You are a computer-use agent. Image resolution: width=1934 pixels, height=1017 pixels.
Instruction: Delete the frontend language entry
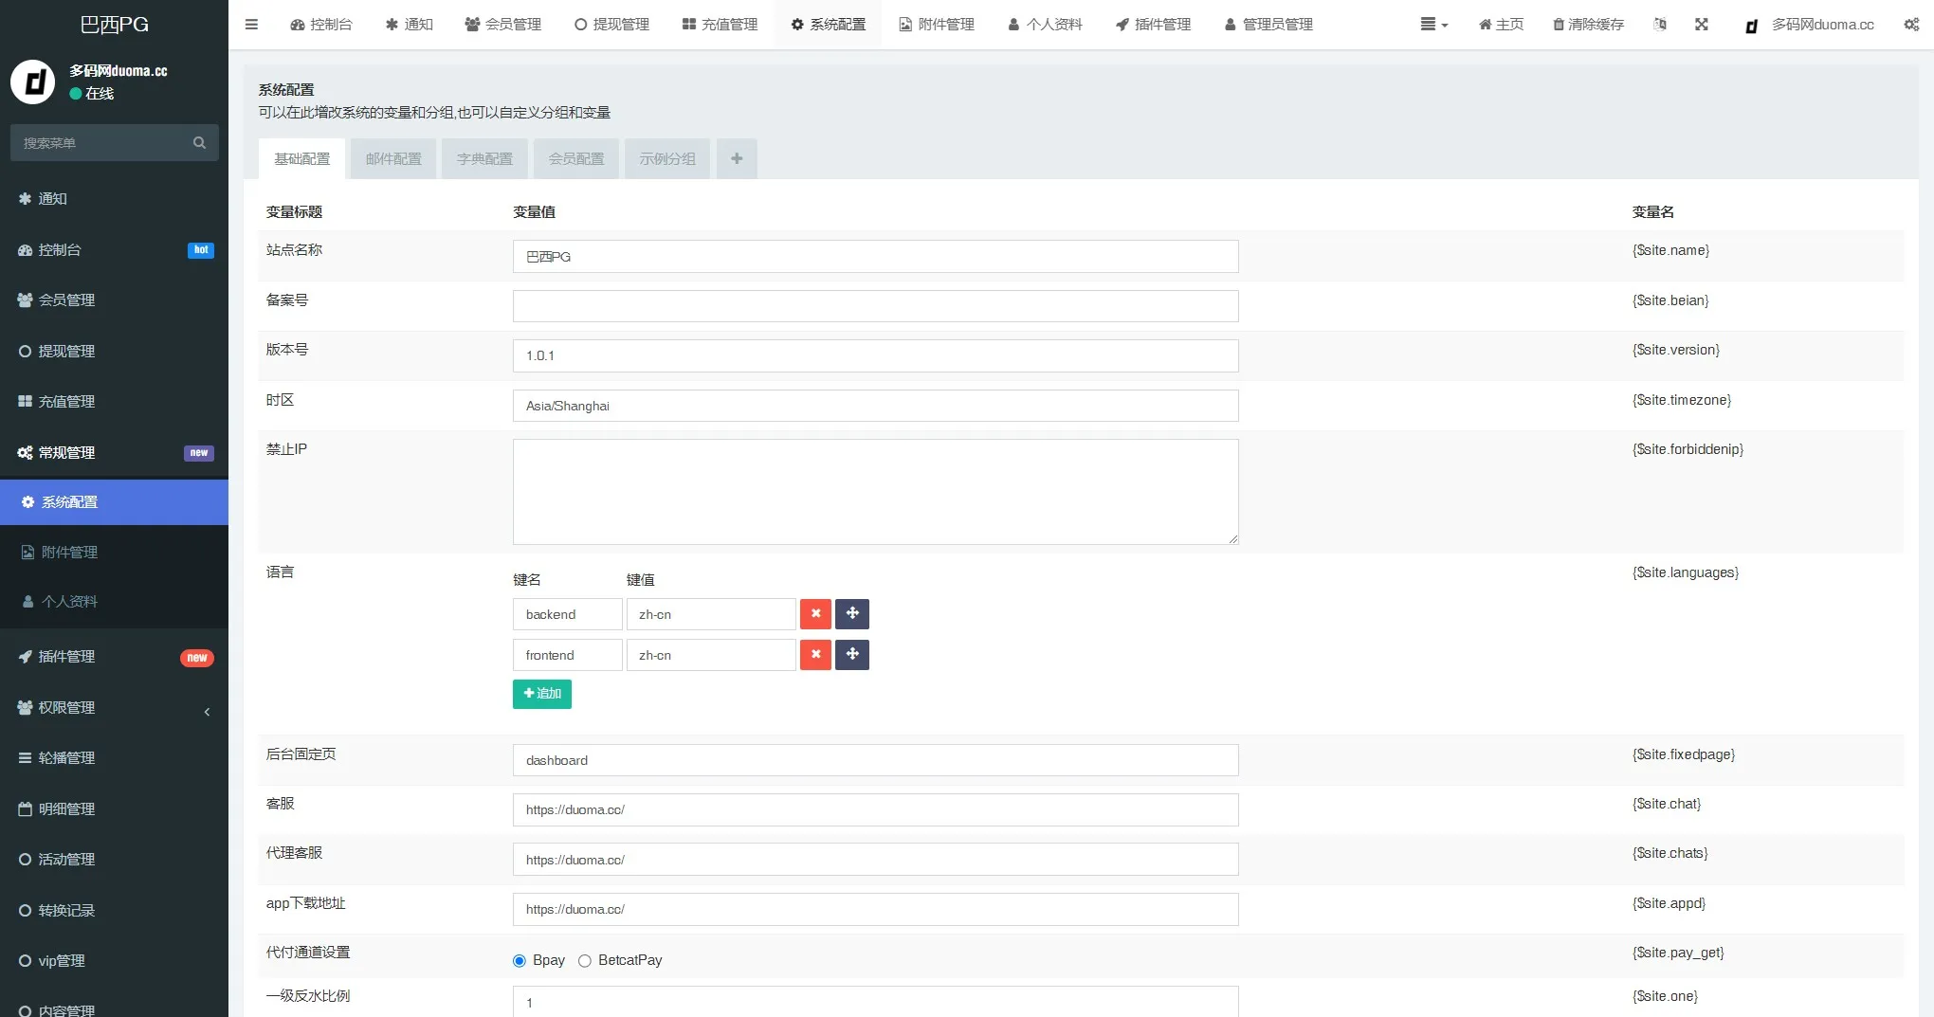coord(815,655)
